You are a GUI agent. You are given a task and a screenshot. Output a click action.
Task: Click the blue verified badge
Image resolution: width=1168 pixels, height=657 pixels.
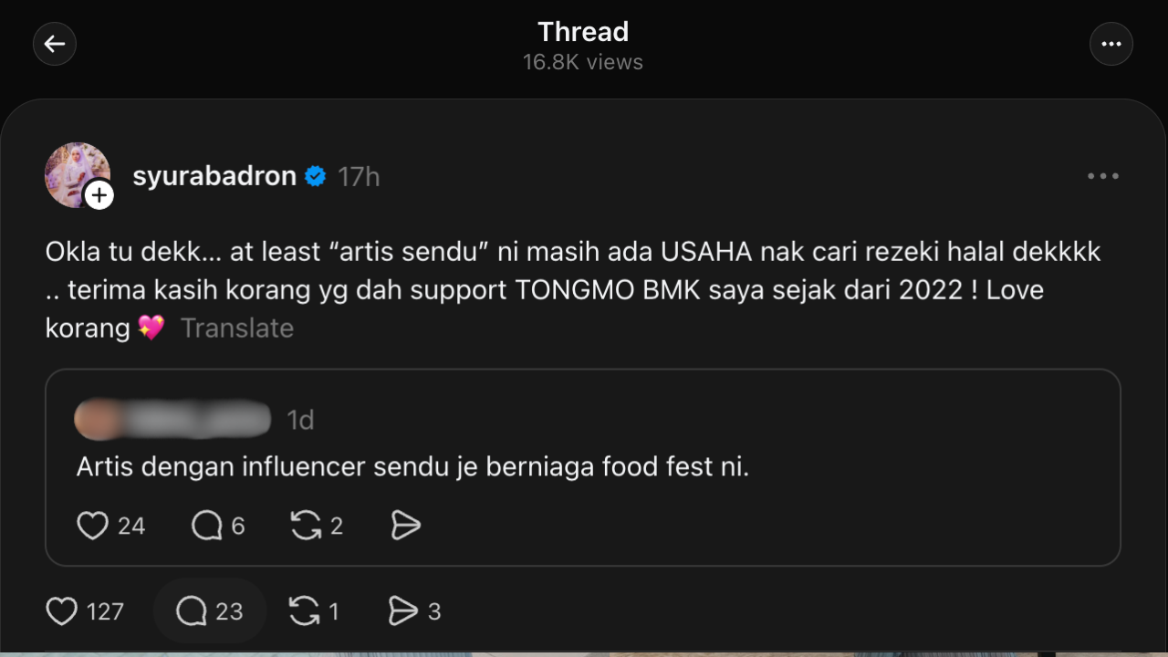[316, 176]
